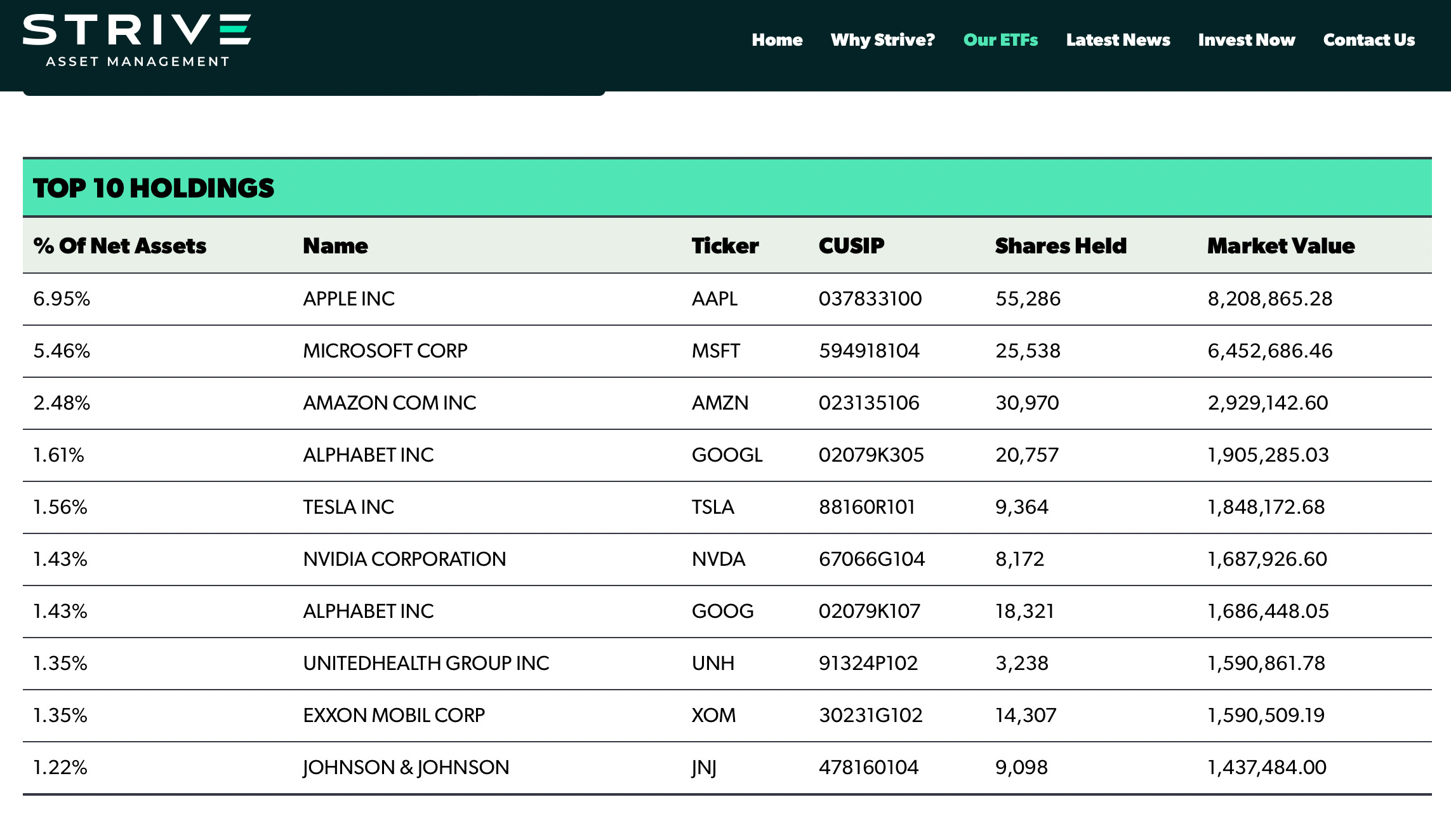Click the Top 10 Holdings heading
1451x823 pixels.
tap(154, 188)
